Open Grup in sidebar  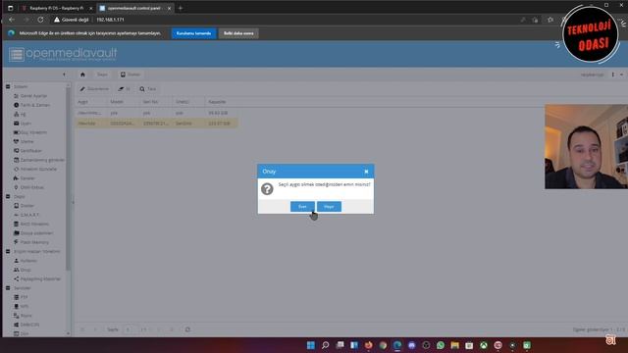click(x=23, y=270)
